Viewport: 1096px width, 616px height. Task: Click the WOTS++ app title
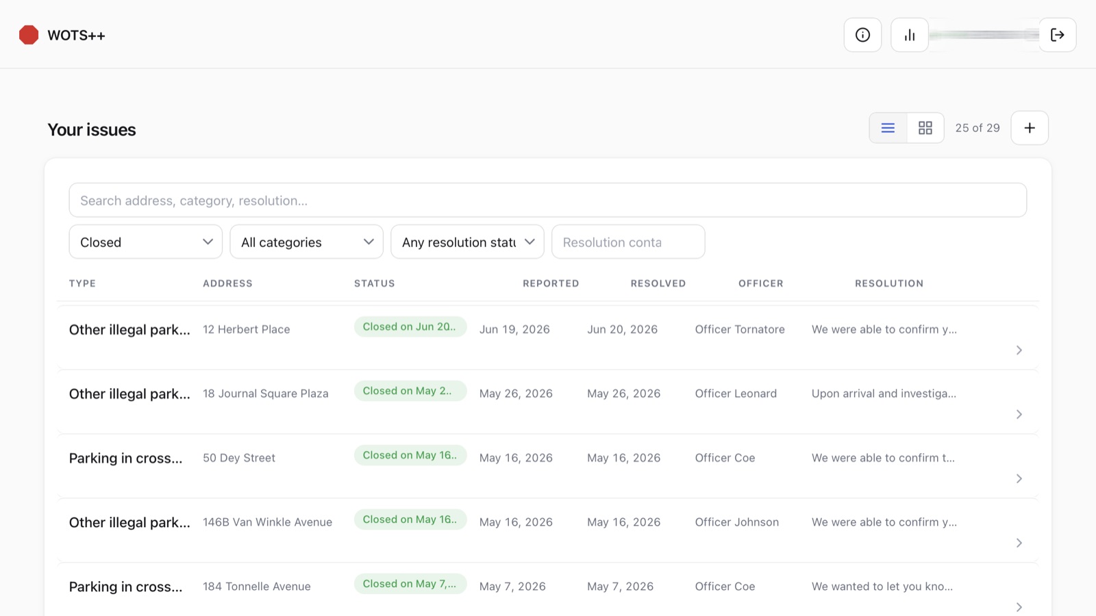[76, 36]
